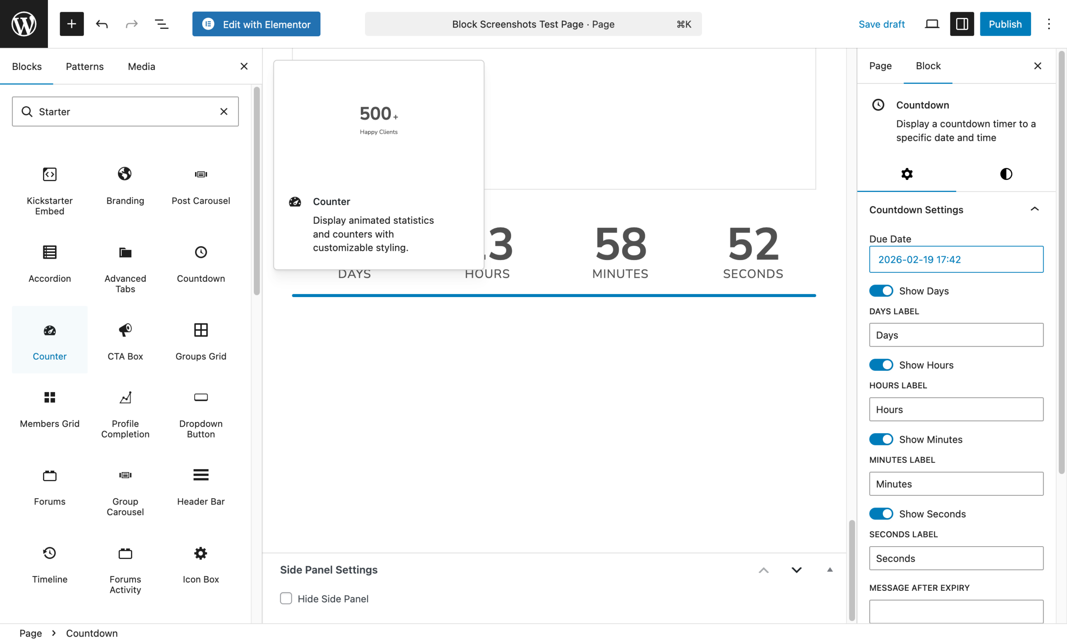This screenshot has width=1067, height=642.
Task: Switch to the Page settings tab
Action: (x=881, y=66)
